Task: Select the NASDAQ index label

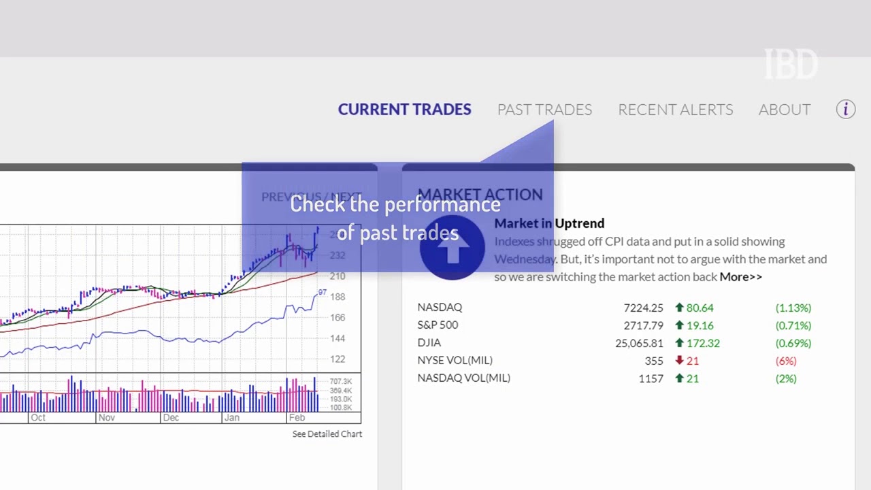Action: click(440, 308)
